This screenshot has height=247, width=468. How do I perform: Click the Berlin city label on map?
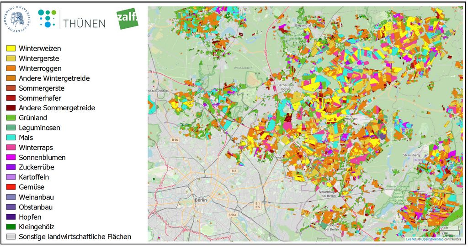click(201, 200)
